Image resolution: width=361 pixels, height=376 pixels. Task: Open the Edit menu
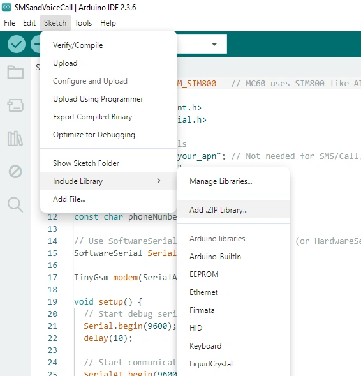(29, 23)
